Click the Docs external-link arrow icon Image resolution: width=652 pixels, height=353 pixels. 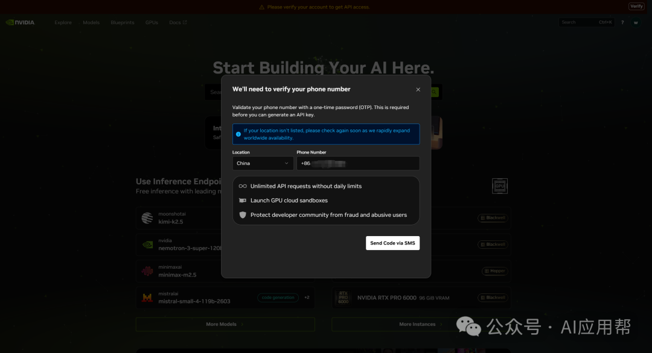(x=185, y=22)
